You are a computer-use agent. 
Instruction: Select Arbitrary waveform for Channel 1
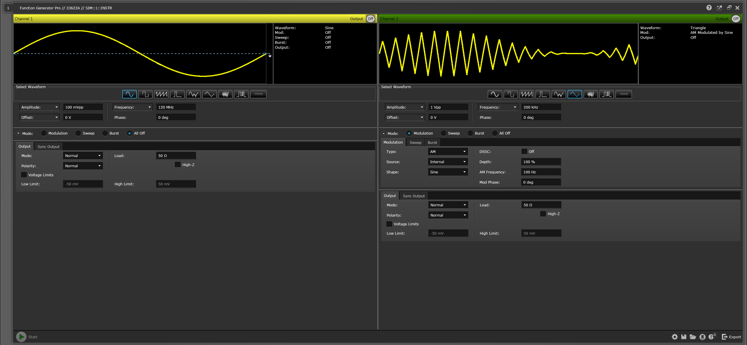193,94
